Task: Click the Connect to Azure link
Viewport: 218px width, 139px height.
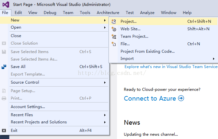Action: coord(150,98)
